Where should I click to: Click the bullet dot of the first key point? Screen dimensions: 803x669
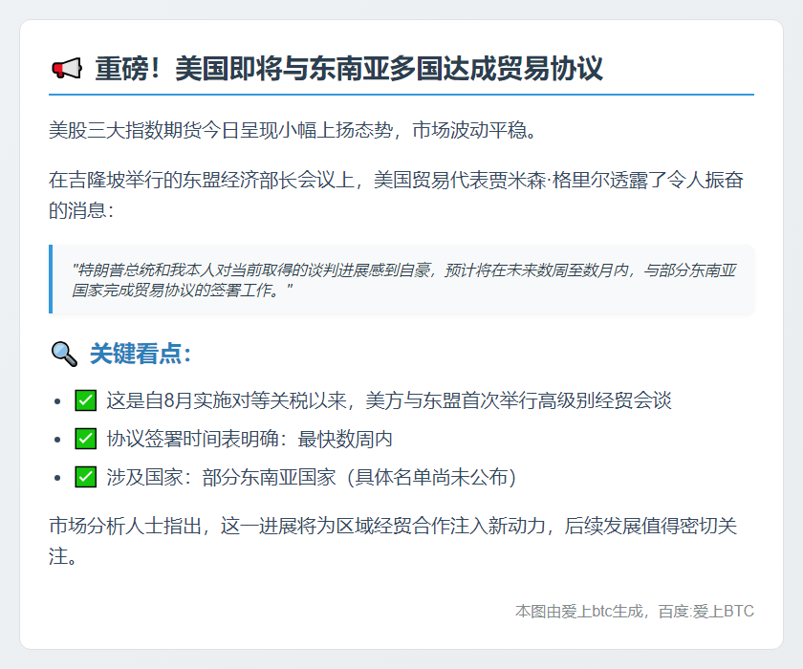coord(59,401)
